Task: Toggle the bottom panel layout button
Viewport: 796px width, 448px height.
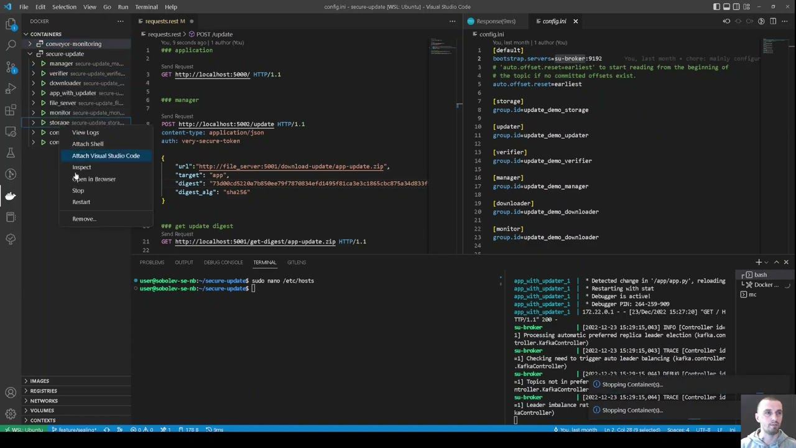Action: pyautogui.click(x=726, y=7)
